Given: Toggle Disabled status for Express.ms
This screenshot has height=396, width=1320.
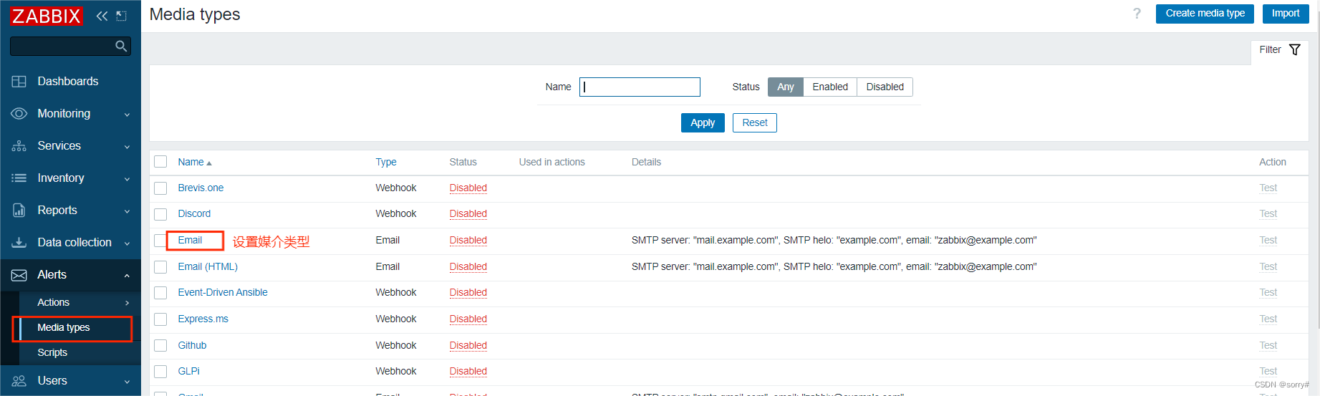Looking at the screenshot, I should (x=468, y=319).
